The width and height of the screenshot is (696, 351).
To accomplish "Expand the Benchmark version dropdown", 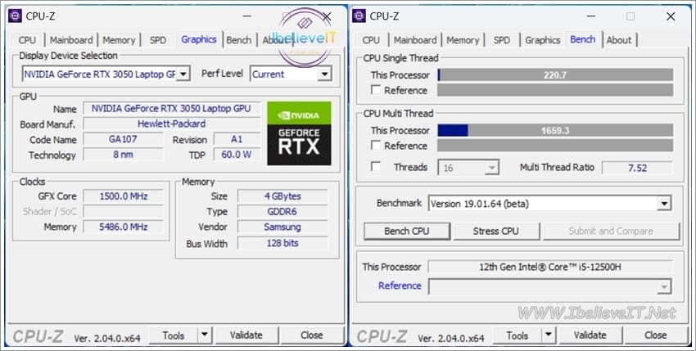I will [664, 204].
